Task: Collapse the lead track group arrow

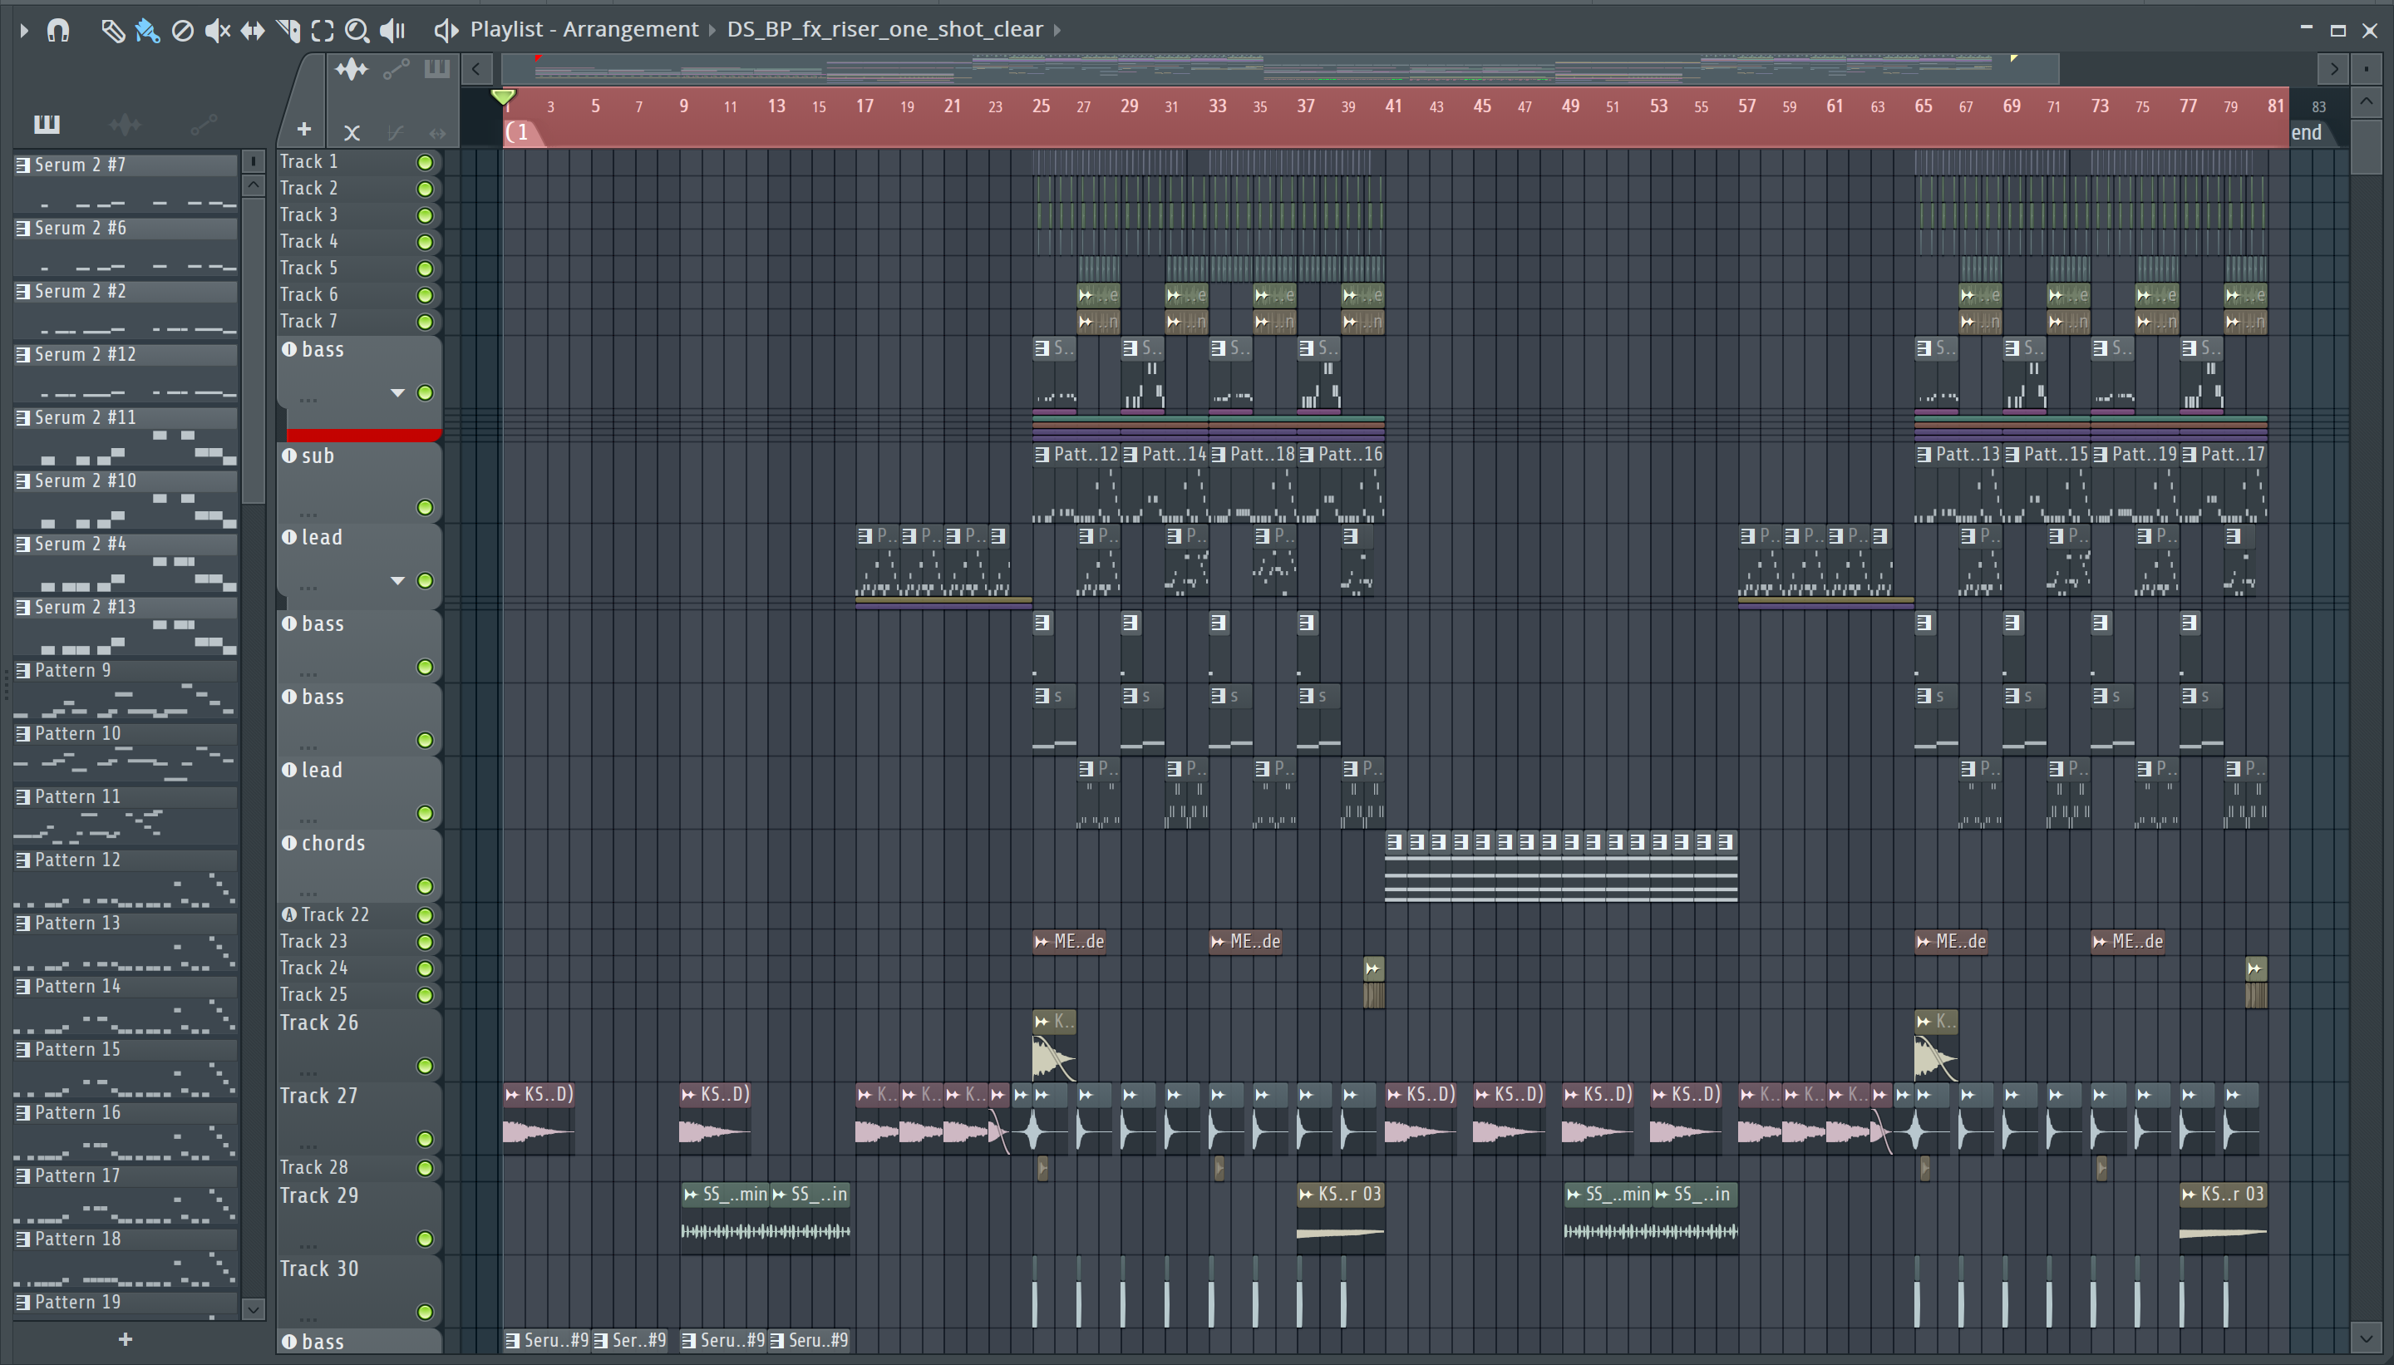Action: pos(397,581)
